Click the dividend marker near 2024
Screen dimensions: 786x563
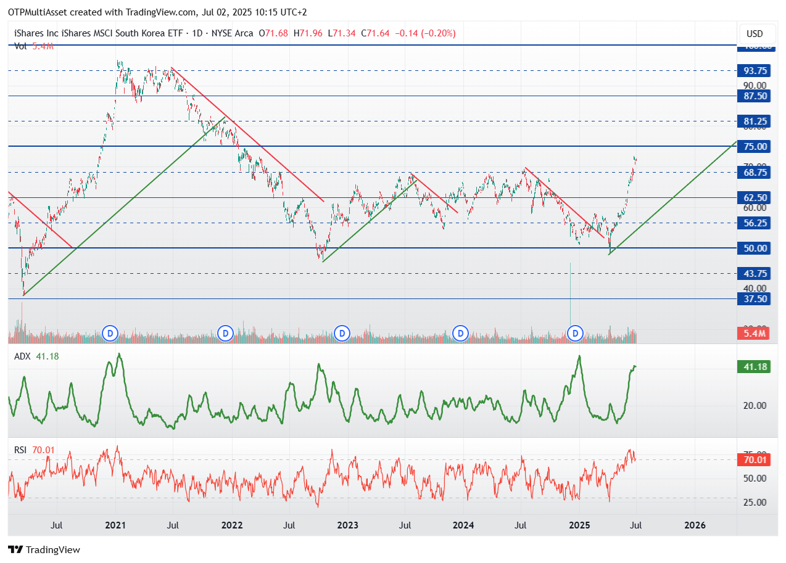click(x=460, y=334)
